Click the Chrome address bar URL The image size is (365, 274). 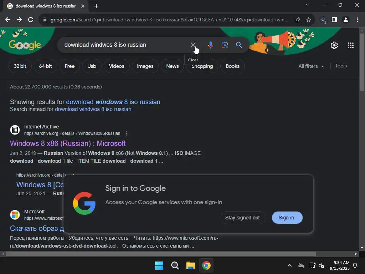click(169, 20)
